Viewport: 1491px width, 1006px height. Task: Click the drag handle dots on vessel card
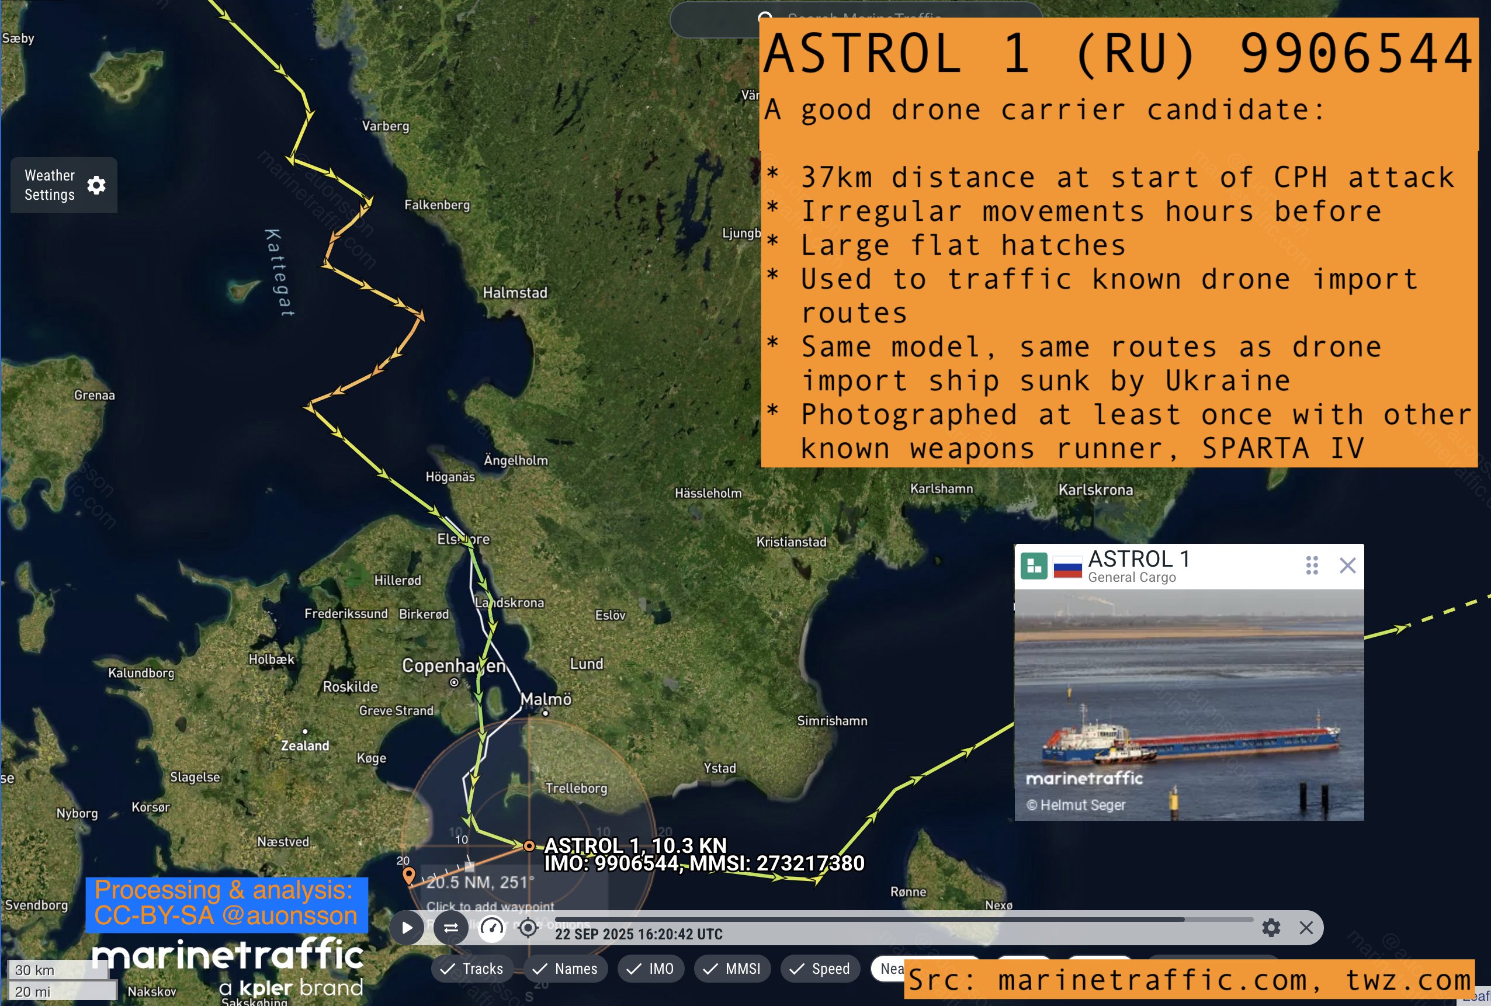click(x=1312, y=566)
